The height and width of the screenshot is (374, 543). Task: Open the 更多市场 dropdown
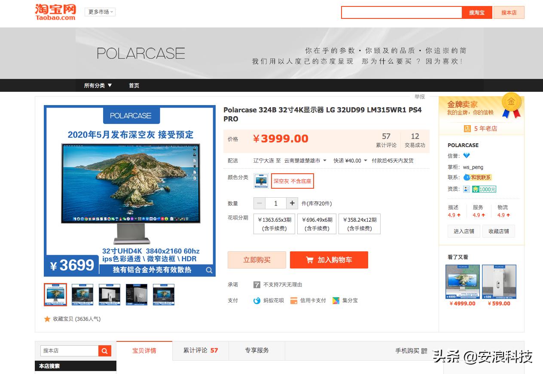point(100,12)
